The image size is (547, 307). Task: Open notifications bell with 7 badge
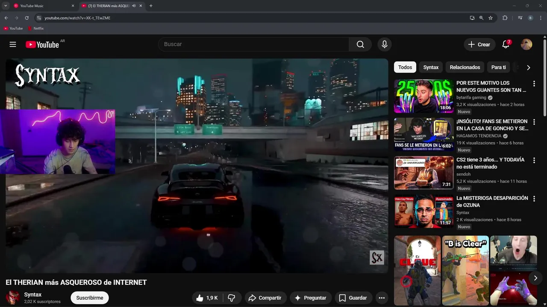(506, 44)
